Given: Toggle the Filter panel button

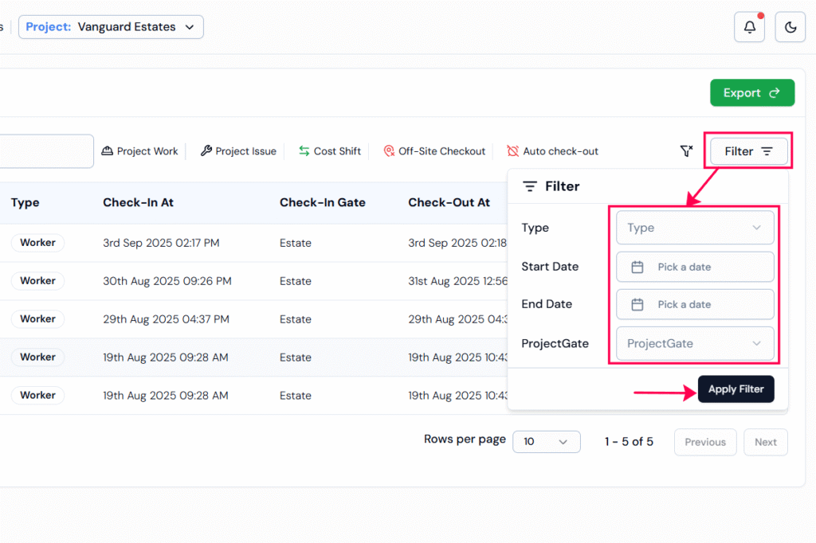Looking at the screenshot, I should tap(748, 151).
